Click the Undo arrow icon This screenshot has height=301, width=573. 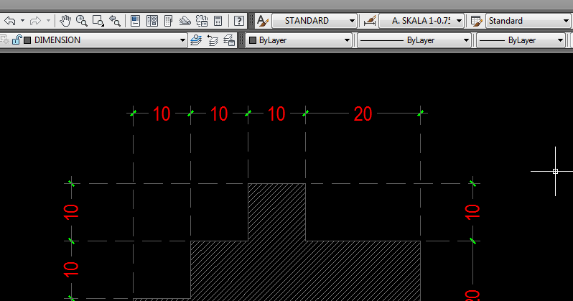click(x=10, y=21)
